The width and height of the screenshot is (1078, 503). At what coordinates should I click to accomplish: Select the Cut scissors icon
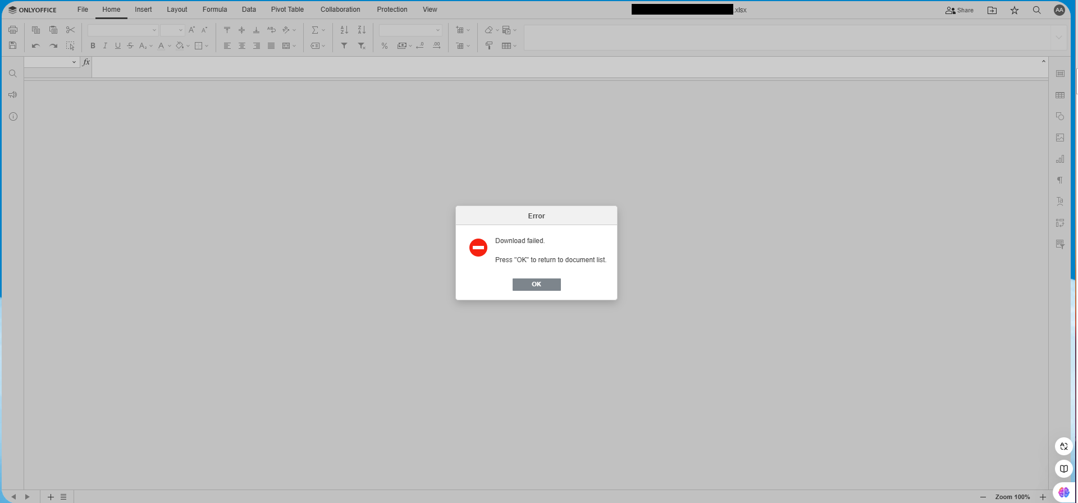click(x=70, y=30)
